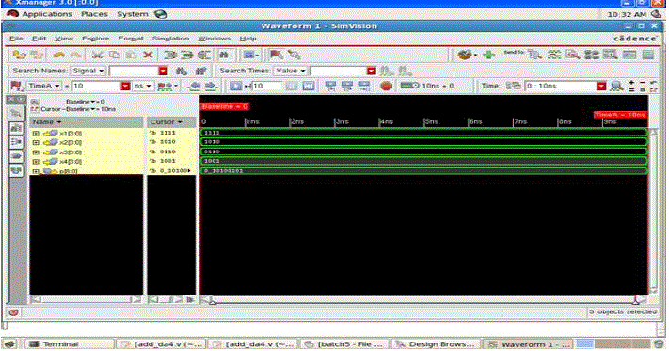This screenshot has width=669, height=351.
Task: Click the find-next binoculars icon after Search Names
Action: point(181,71)
